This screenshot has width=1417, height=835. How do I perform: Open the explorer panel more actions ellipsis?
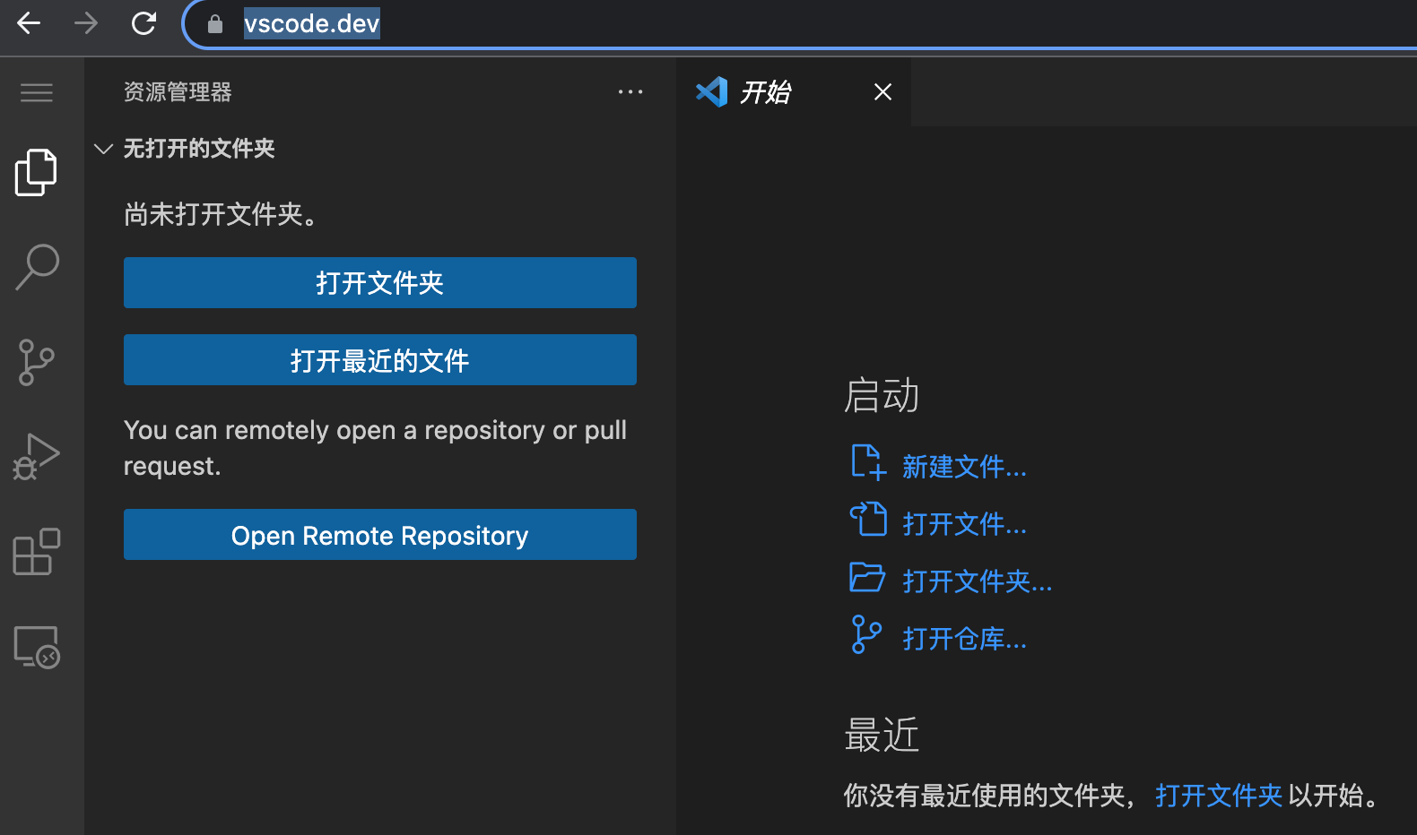click(x=630, y=91)
